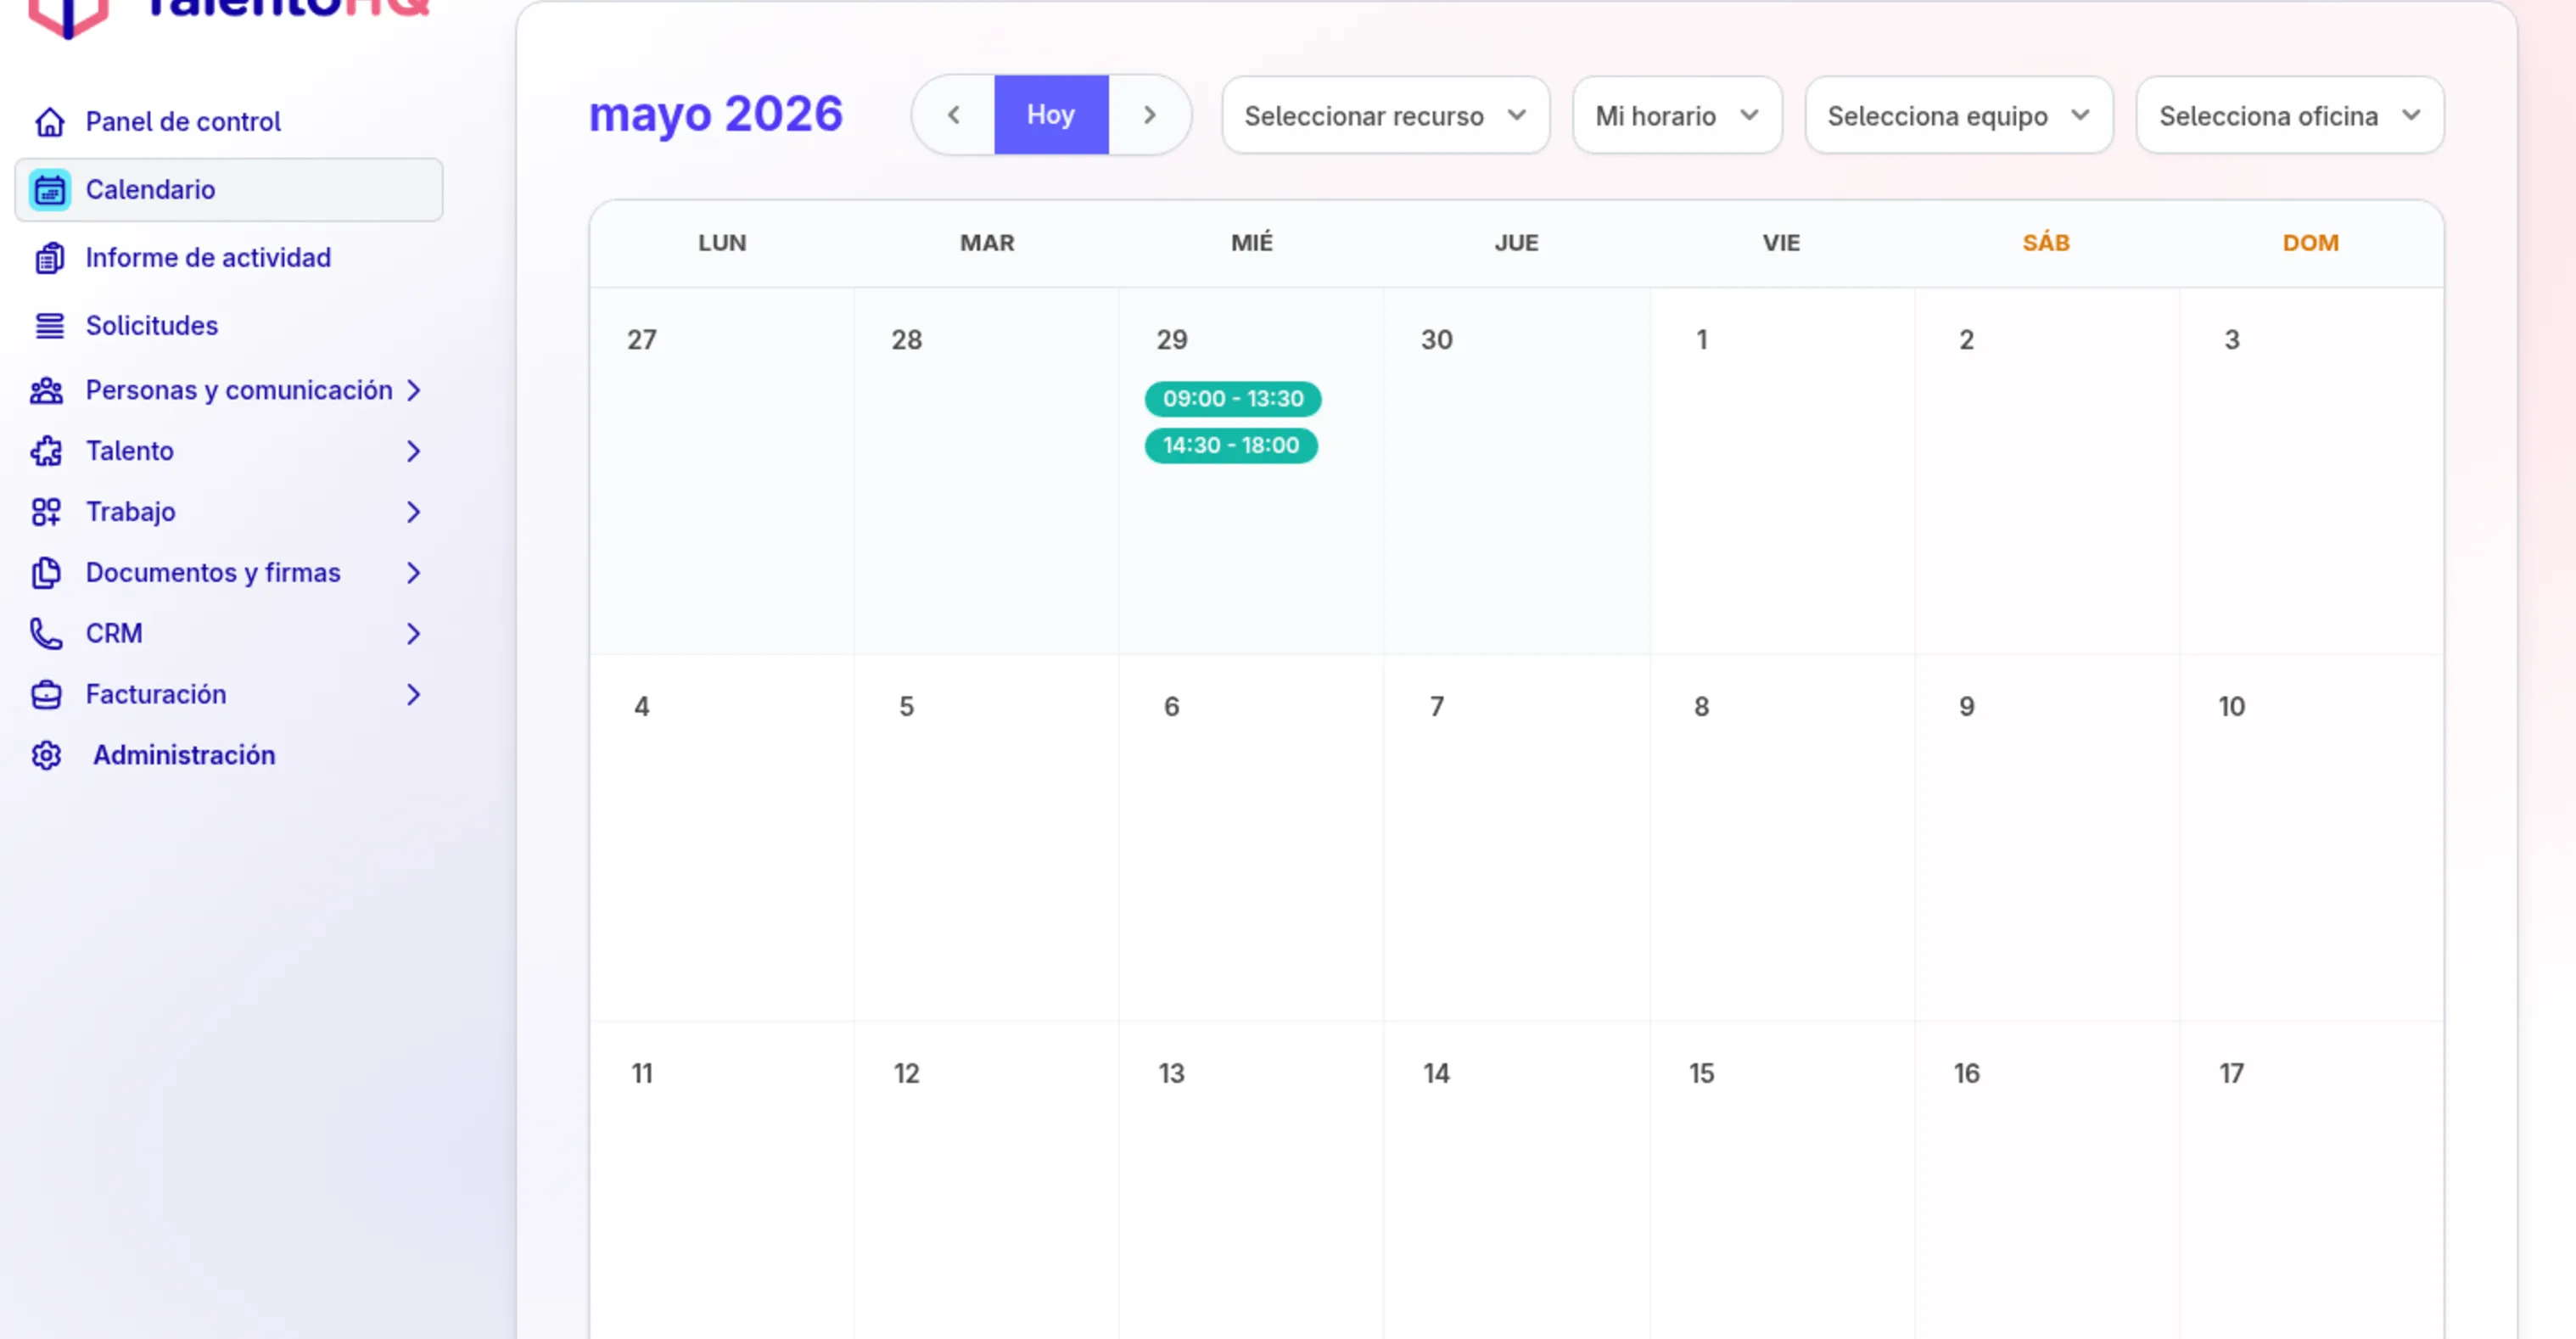The image size is (2576, 1339).
Task: Select day 12 in calendar
Action: coord(907,1074)
